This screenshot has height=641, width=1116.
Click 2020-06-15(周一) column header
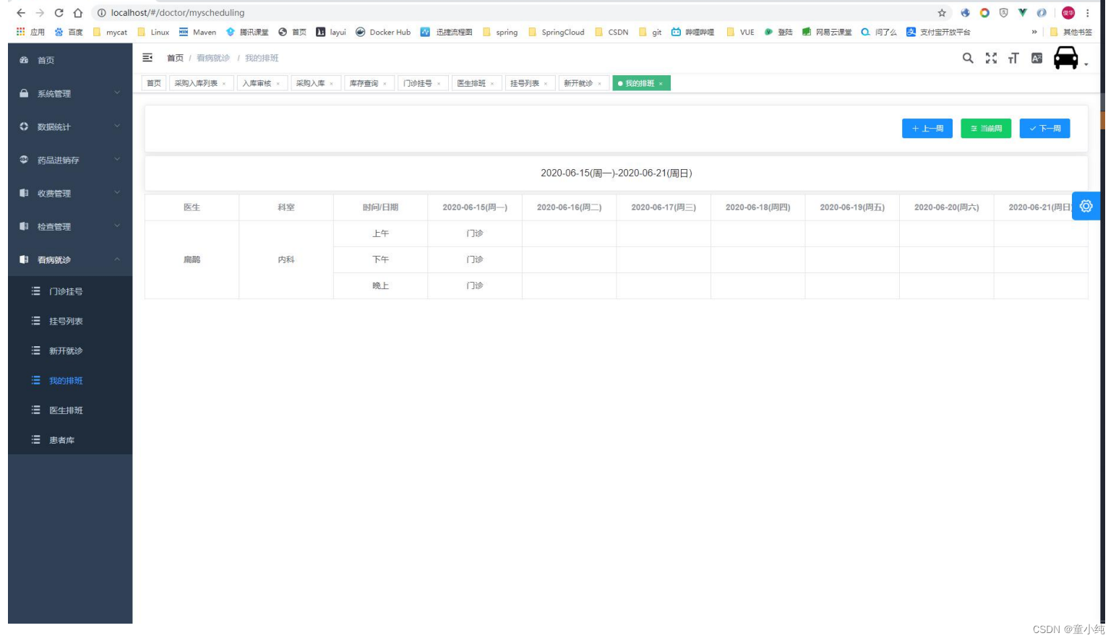(x=475, y=207)
